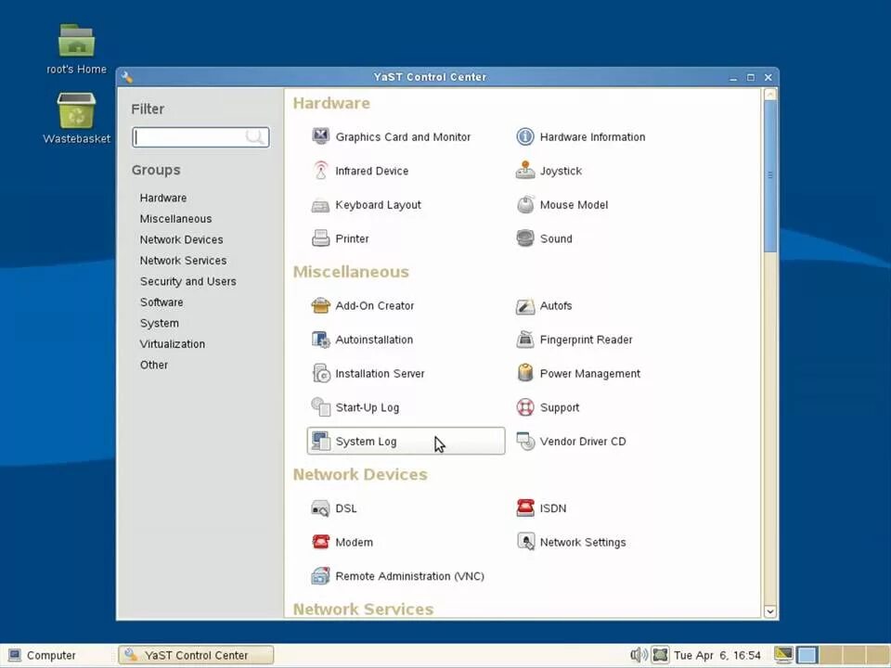Click the Filter search input field
Screen dimensions: 891x668
click(x=200, y=137)
